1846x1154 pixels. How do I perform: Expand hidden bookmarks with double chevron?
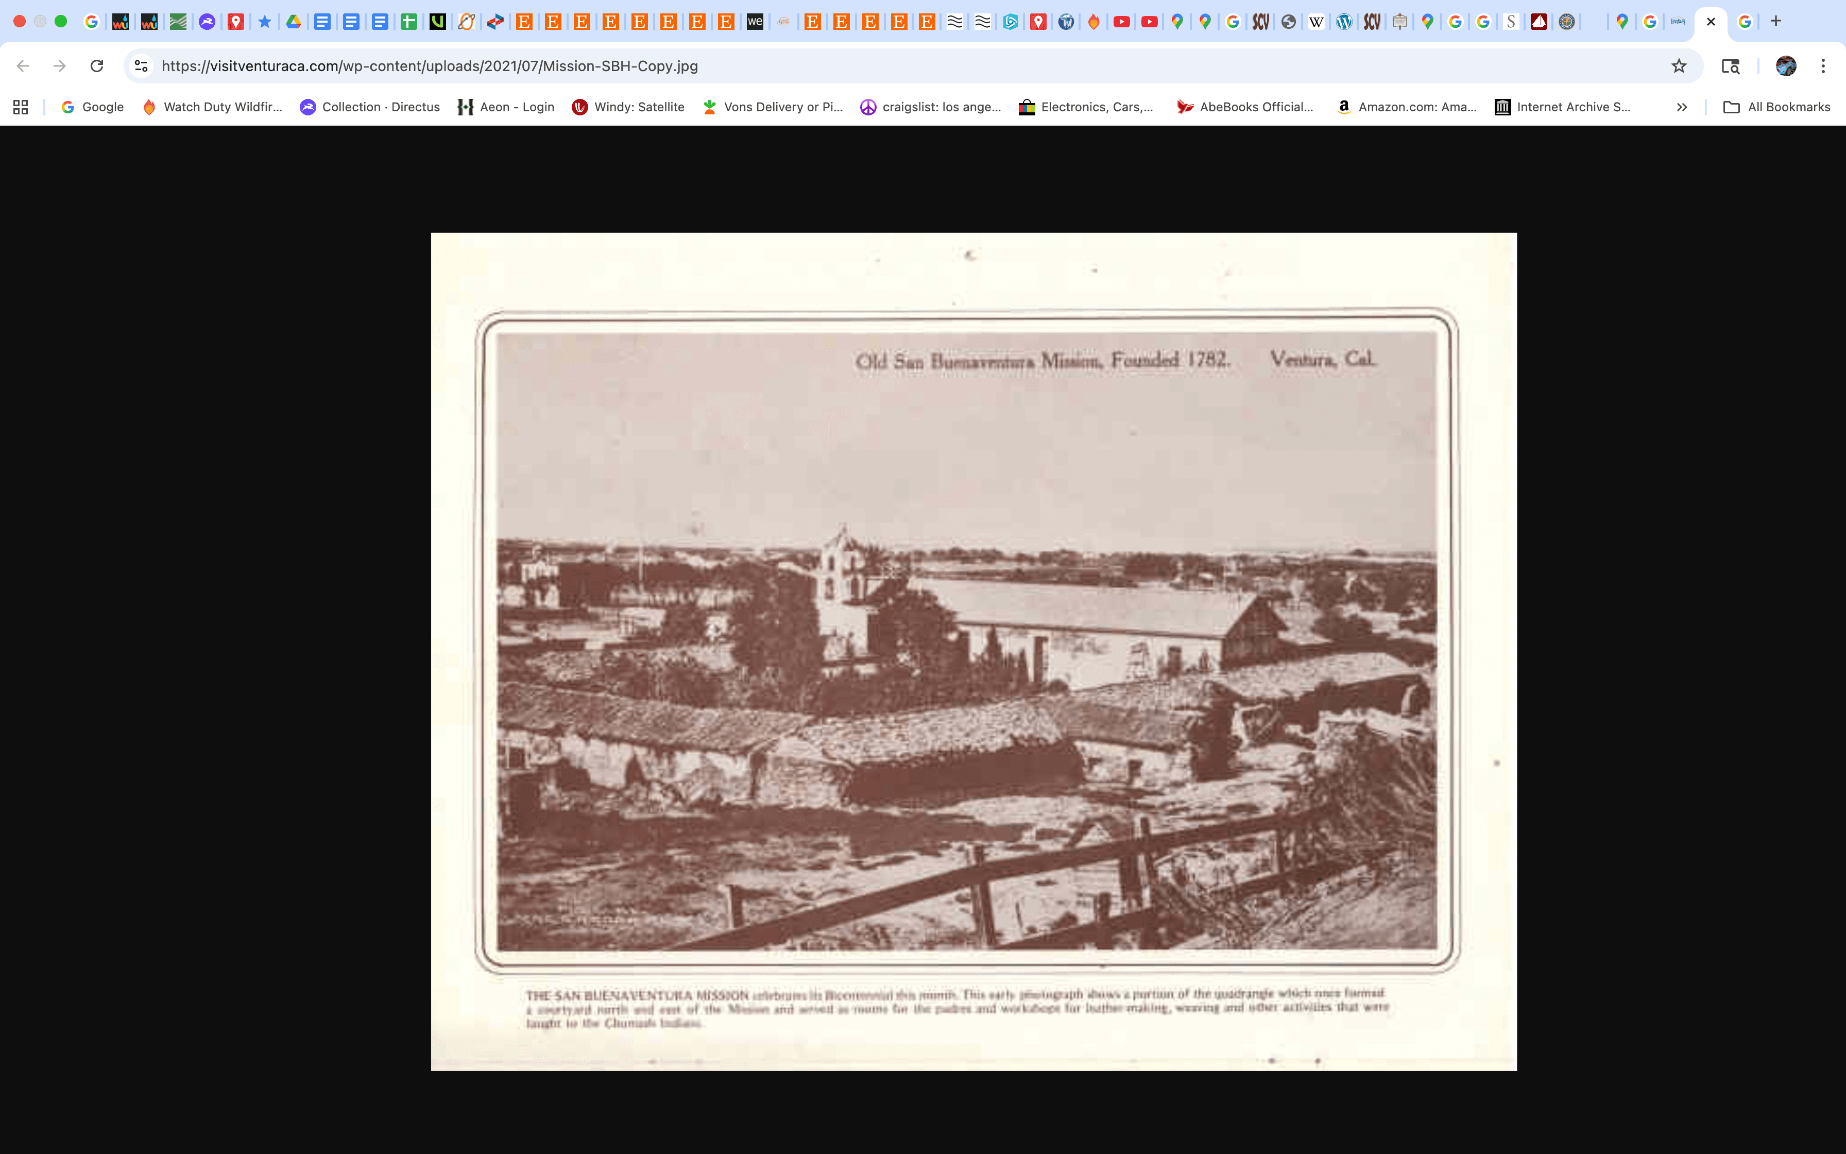coord(1681,107)
